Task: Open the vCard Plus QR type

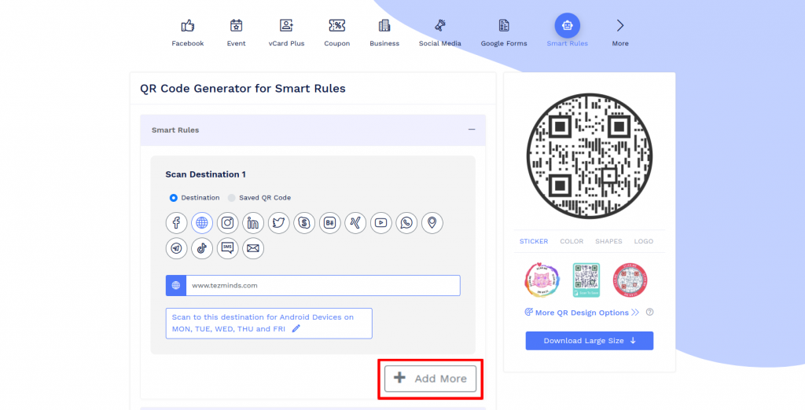Action: (286, 32)
